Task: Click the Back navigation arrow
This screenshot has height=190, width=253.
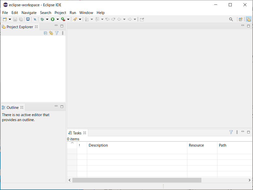Action: 119,19
